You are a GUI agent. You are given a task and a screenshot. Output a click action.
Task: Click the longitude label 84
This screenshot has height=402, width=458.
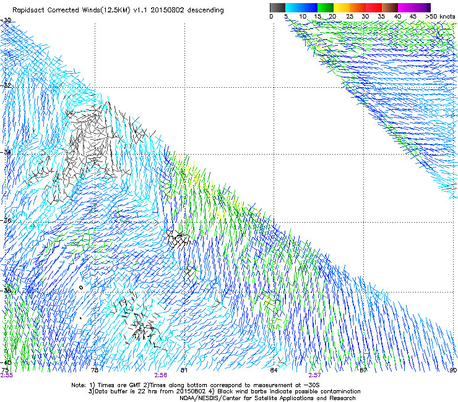point(274,370)
